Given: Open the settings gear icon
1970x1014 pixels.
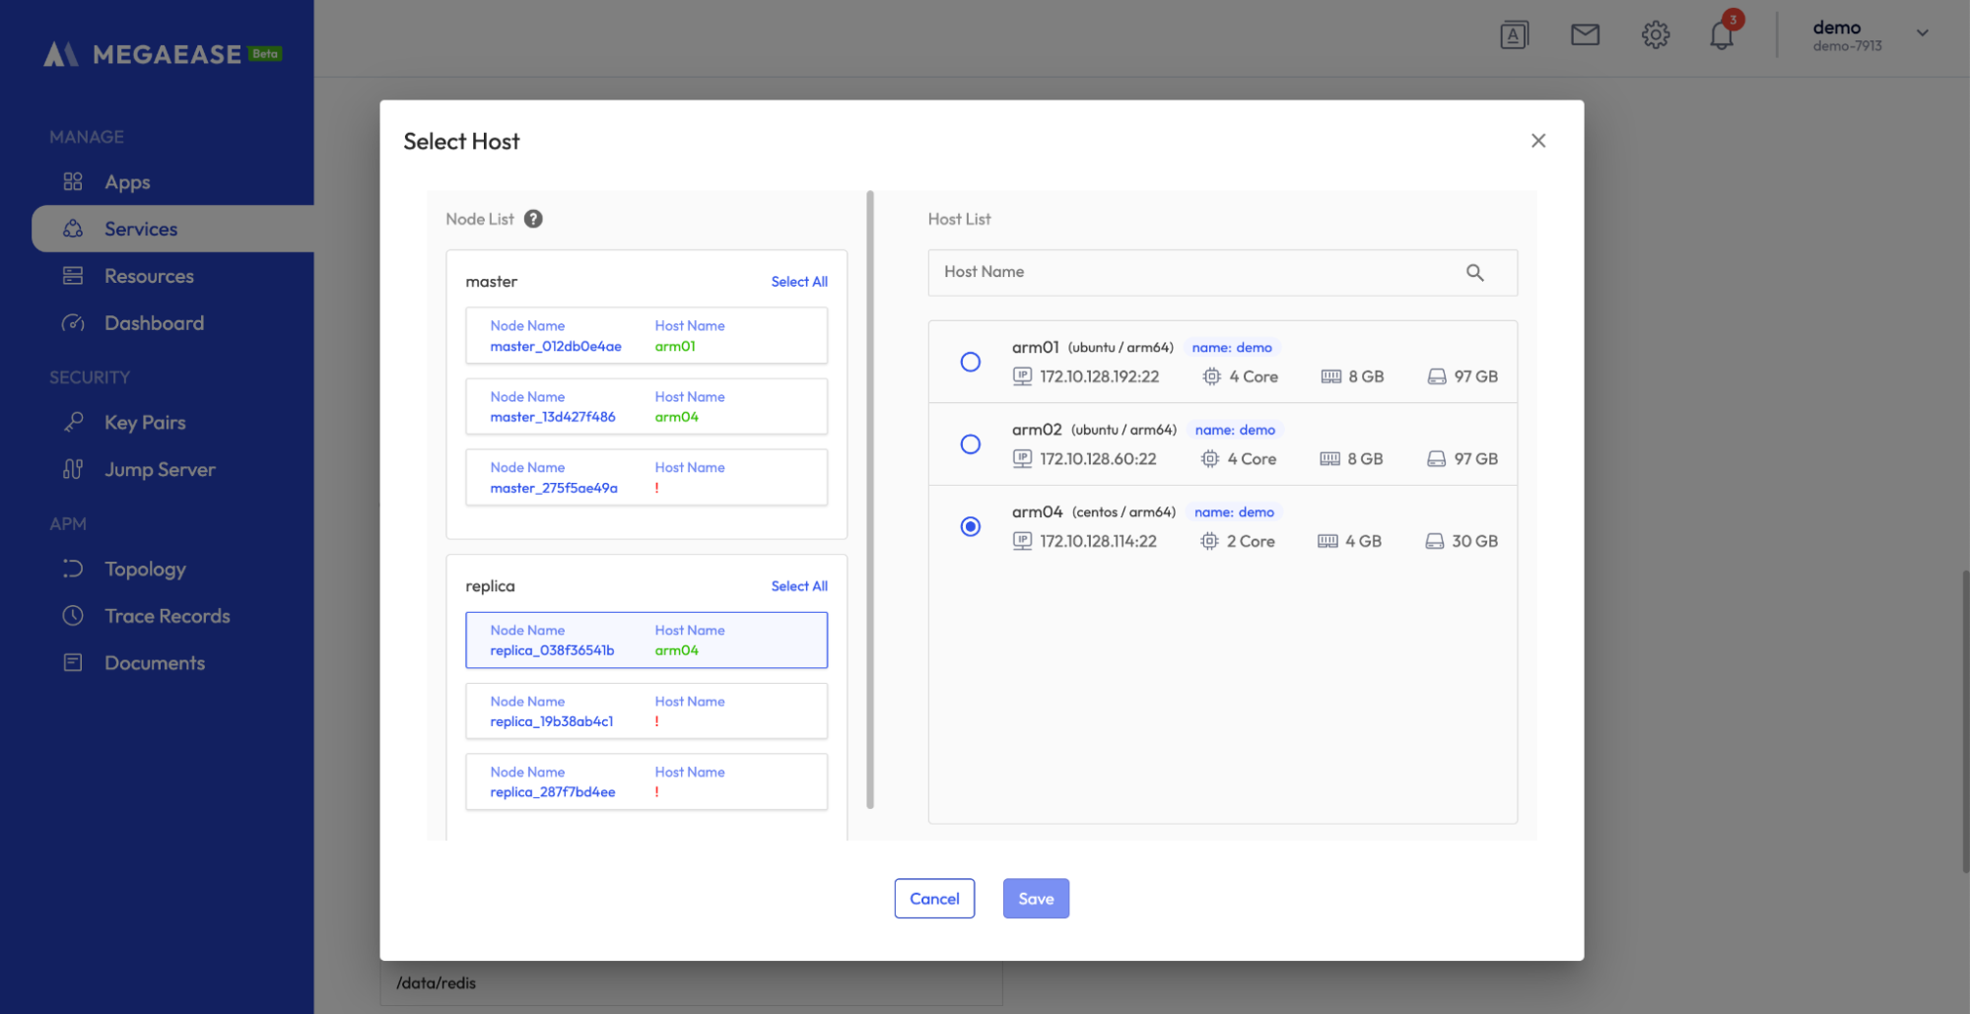Looking at the screenshot, I should click(1656, 34).
